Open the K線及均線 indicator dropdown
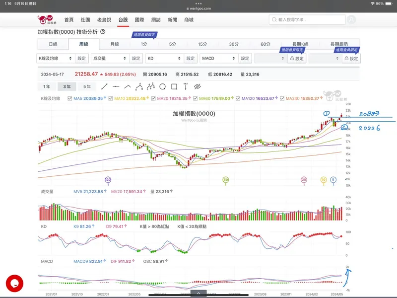397x298 pixels. click(x=56, y=58)
